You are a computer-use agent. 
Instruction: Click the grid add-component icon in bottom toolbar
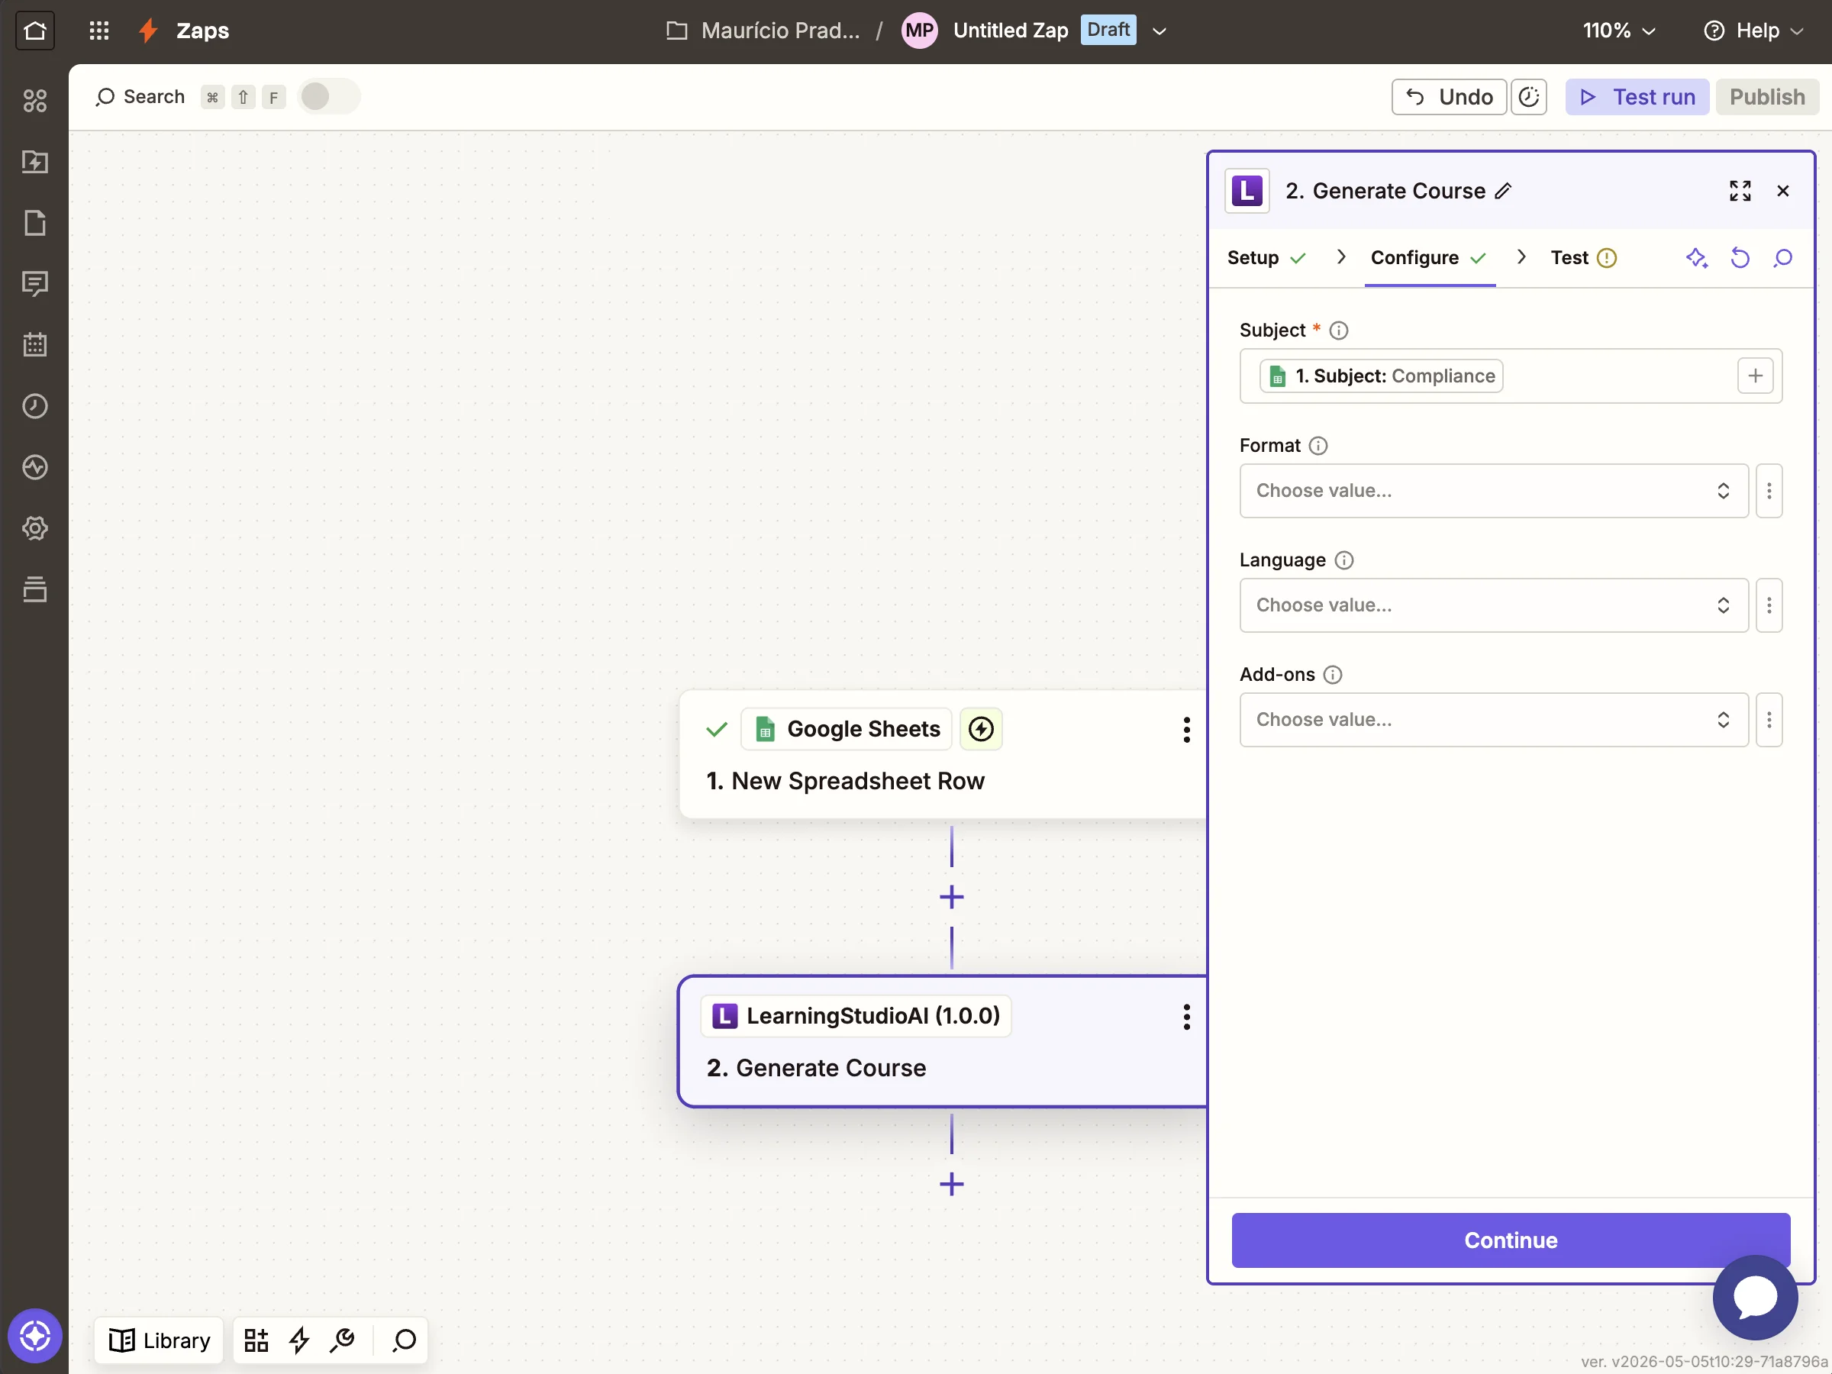click(x=256, y=1340)
